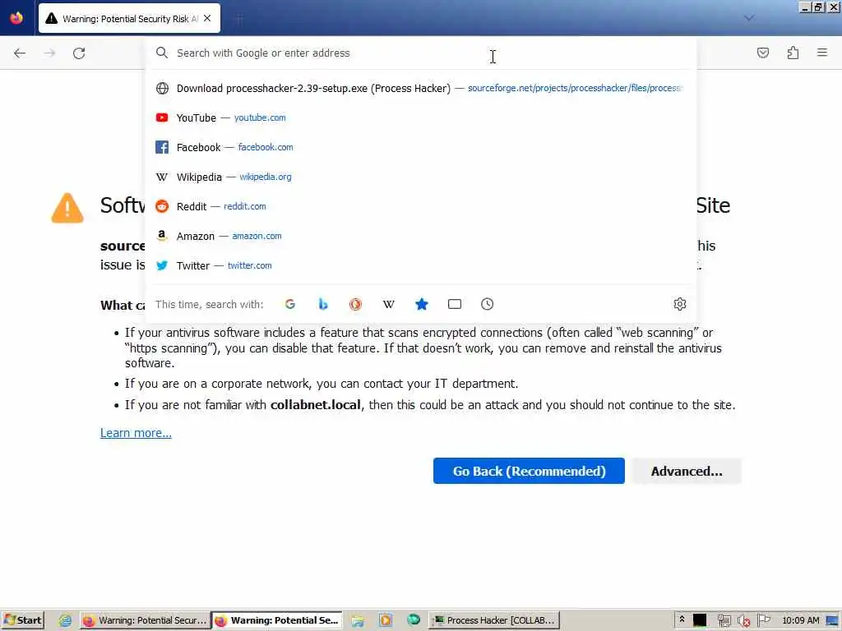Choose the Wikipedia suggestion

tap(421, 177)
